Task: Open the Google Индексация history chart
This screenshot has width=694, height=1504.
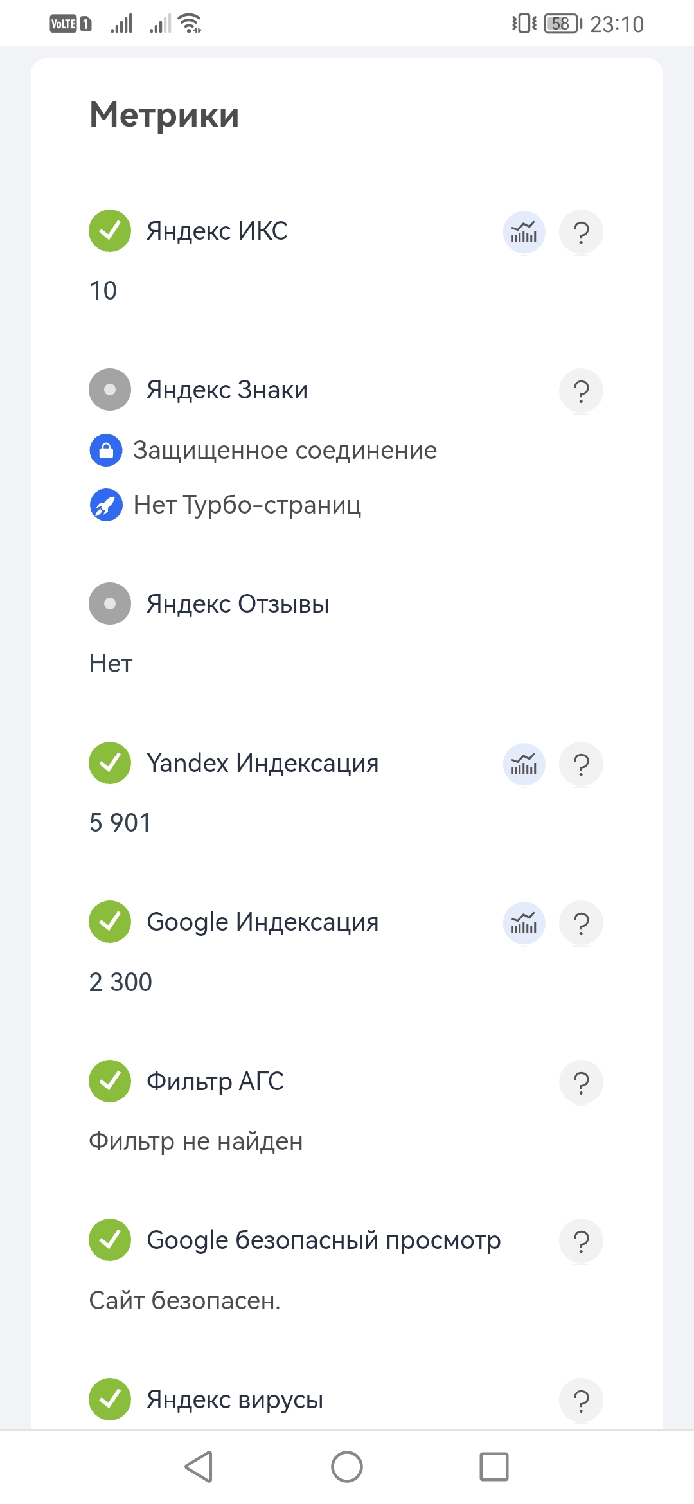Action: (x=524, y=923)
